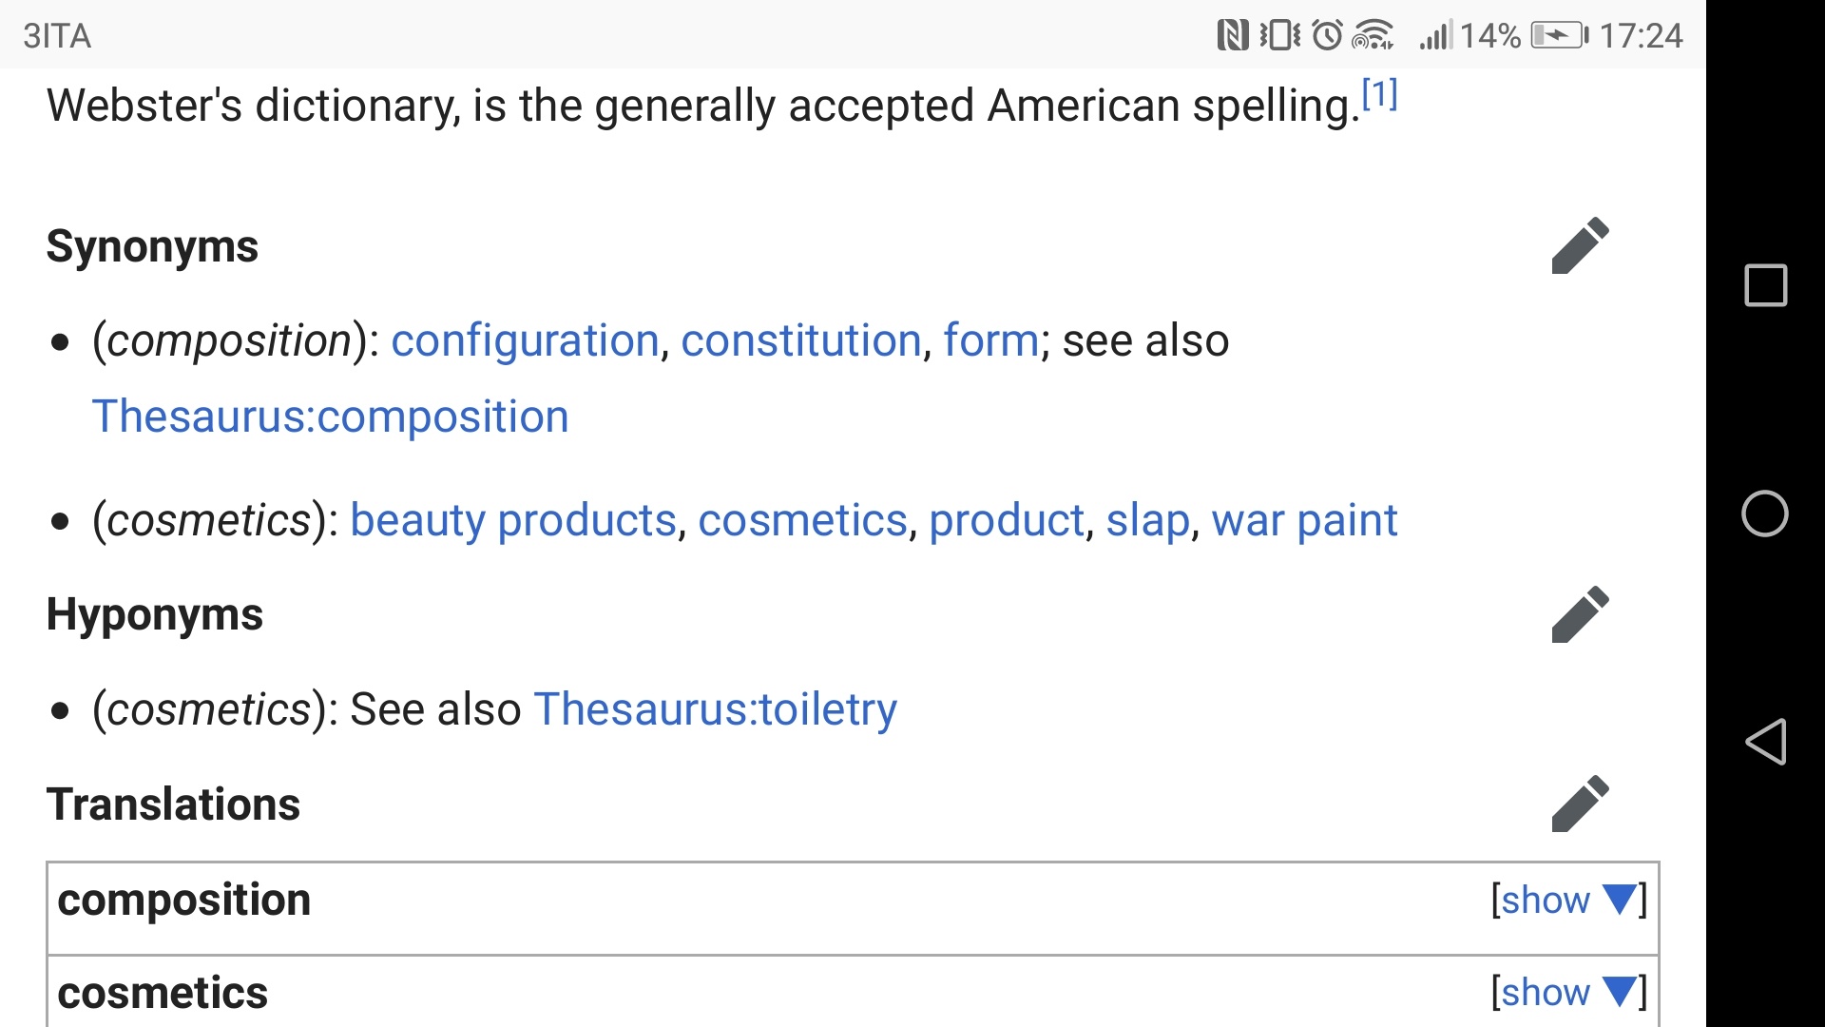
Task: Open the beauty products link
Action: [512, 520]
